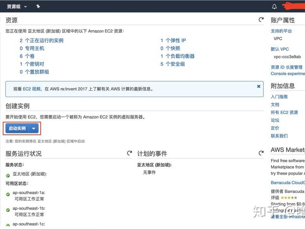Open 2 个正在运行的实例 link
The height and width of the screenshot is (229, 305).
[41, 40]
